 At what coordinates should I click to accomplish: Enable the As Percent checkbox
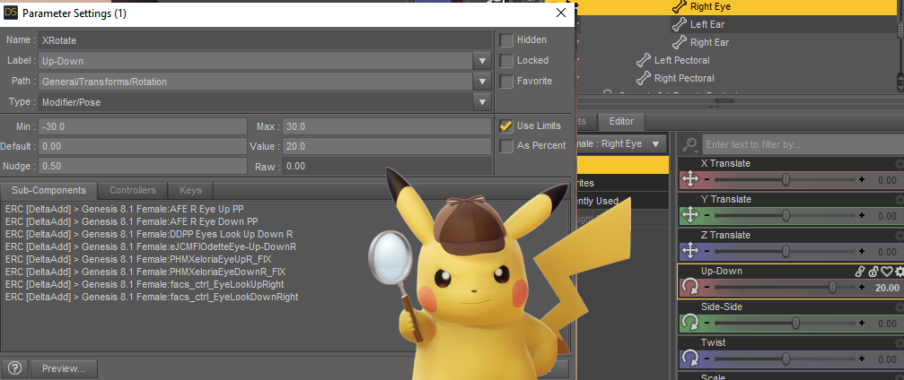click(506, 146)
